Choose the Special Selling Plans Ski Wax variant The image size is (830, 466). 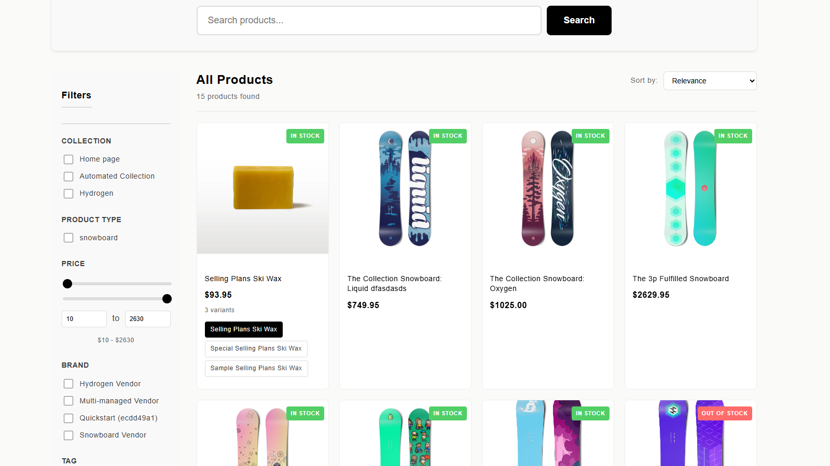pos(256,348)
